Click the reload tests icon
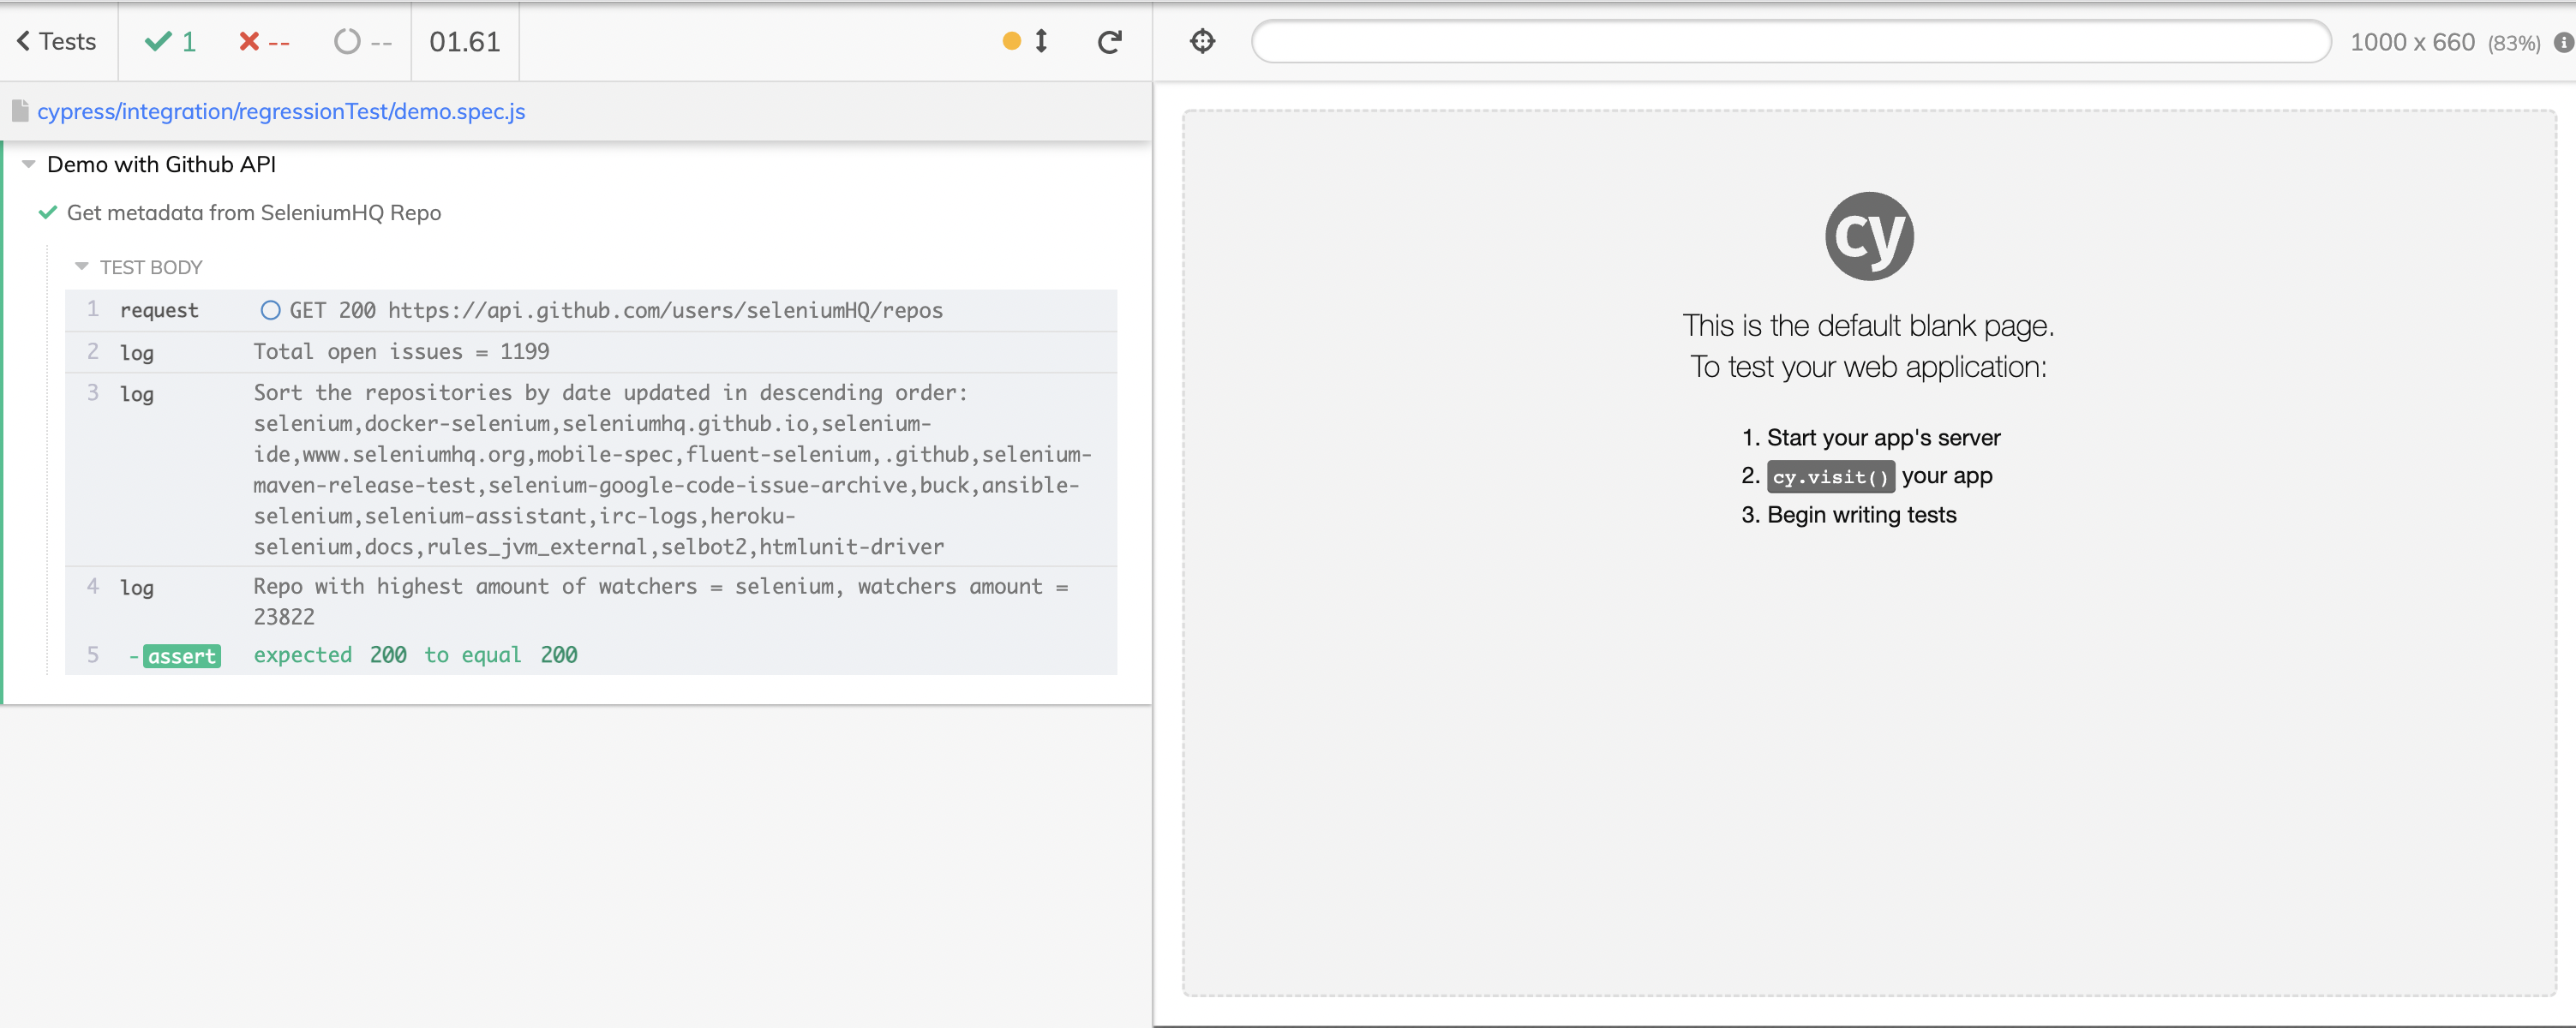This screenshot has height=1028, width=2576. click(x=1109, y=42)
